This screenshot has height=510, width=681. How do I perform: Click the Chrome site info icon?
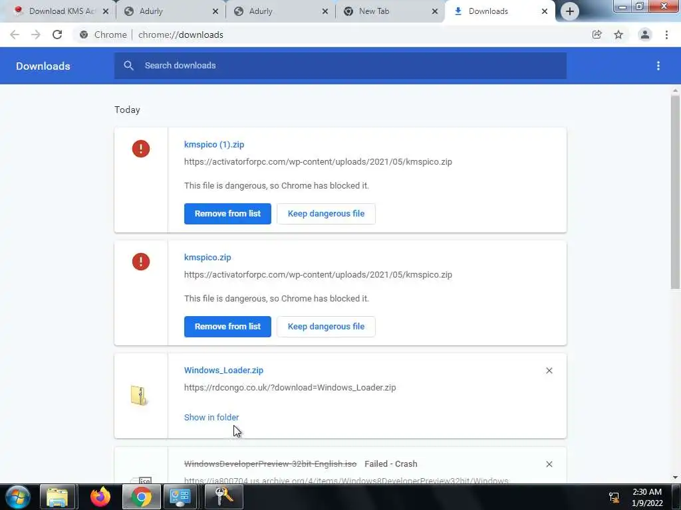[84, 35]
